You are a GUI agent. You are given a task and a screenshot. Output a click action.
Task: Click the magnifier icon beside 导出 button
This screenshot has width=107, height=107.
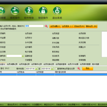click(79, 68)
